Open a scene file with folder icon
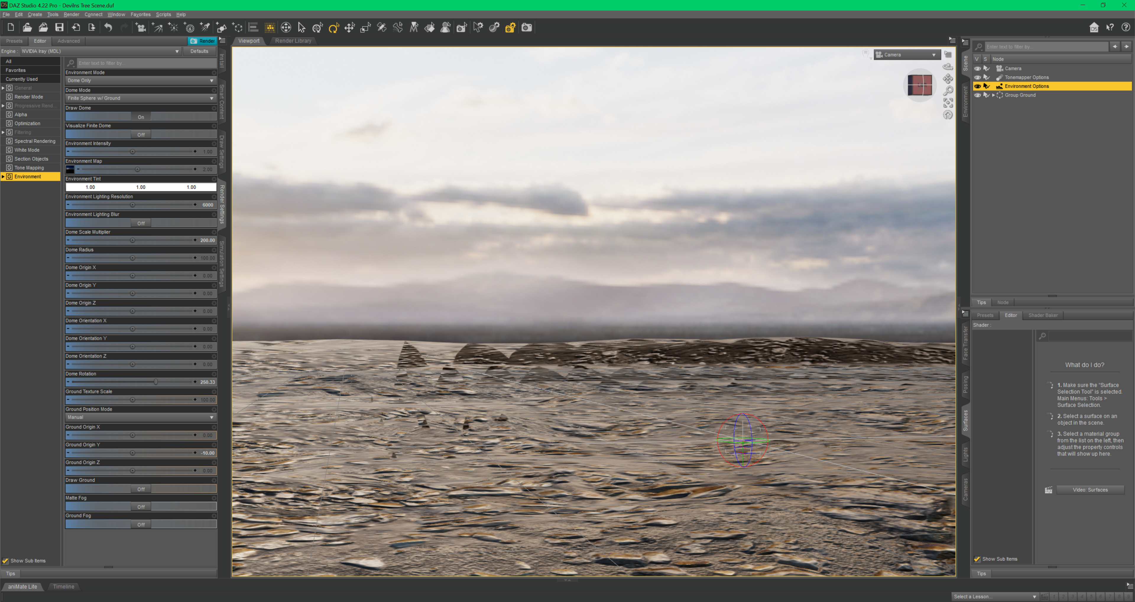The width and height of the screenshot is (1135, 602). [x=27, y=28]
